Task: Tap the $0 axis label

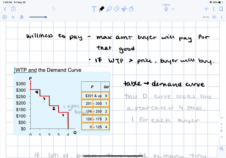Action: click(23, 129)
